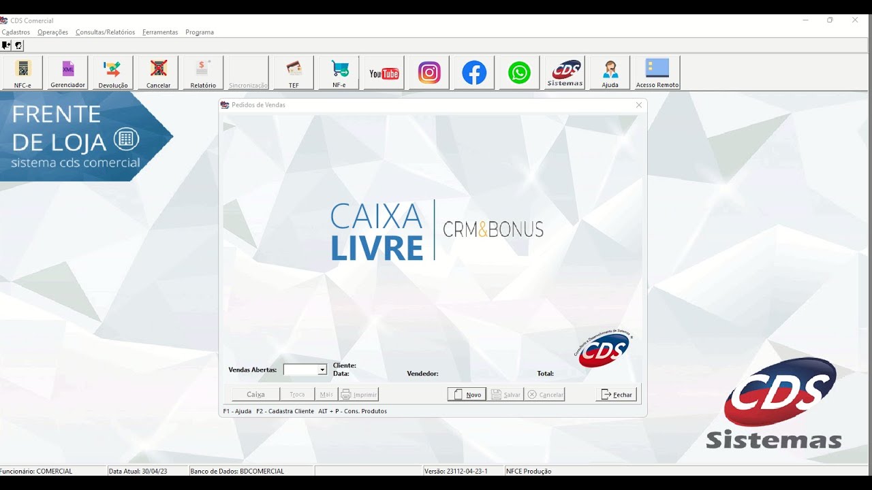Restore down the CDS Comercial window

click(830, 20)
